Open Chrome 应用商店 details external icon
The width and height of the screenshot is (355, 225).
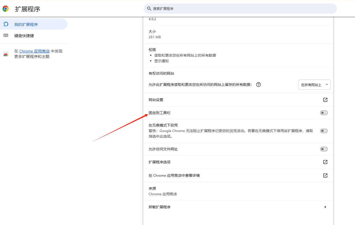click(x=325, y=175)
